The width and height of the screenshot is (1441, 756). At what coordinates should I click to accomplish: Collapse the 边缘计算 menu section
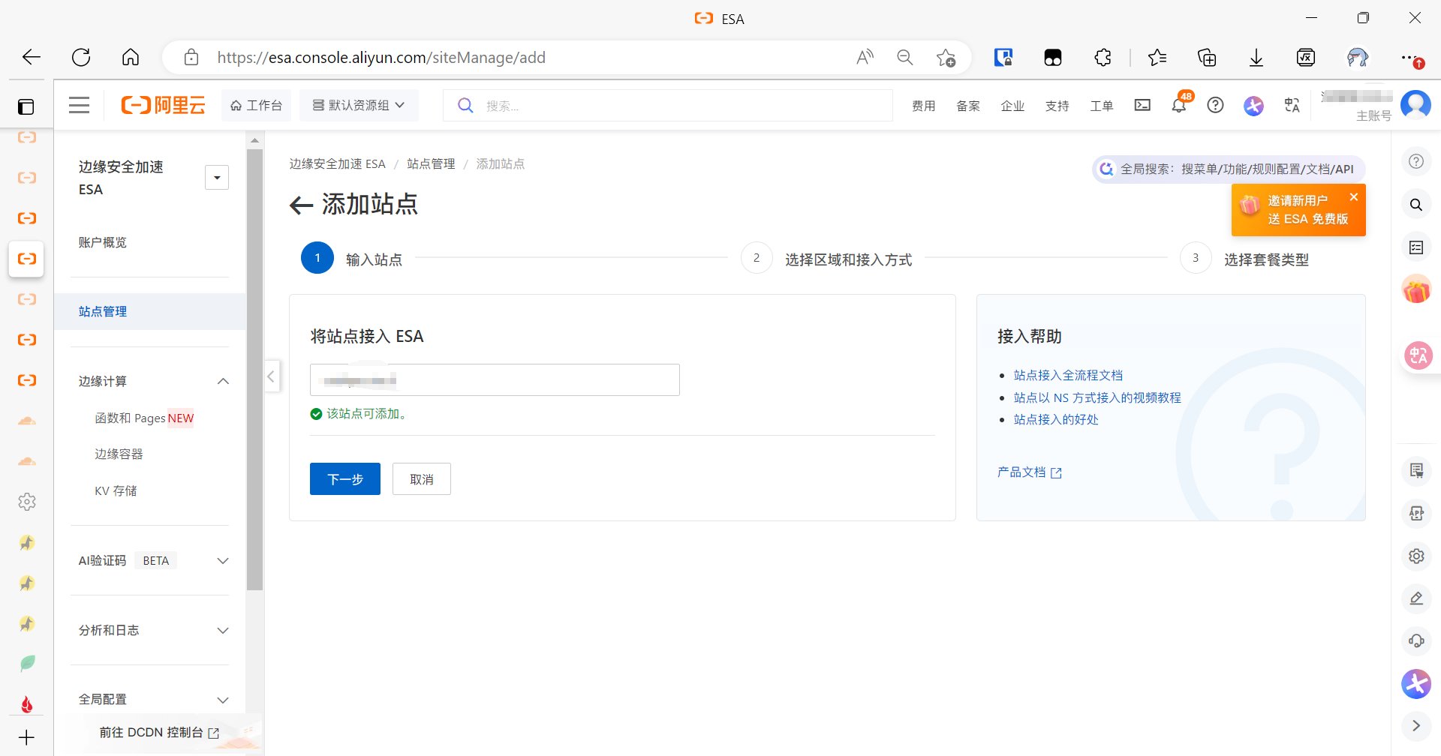click(x=223, y=382)
